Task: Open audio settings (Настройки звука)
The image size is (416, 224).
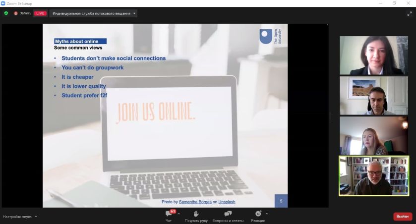Action: point(17,217)
